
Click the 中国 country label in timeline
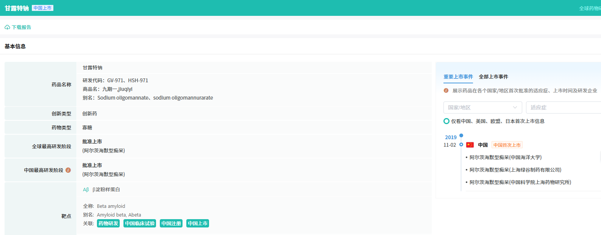click(x=483, y=145)
